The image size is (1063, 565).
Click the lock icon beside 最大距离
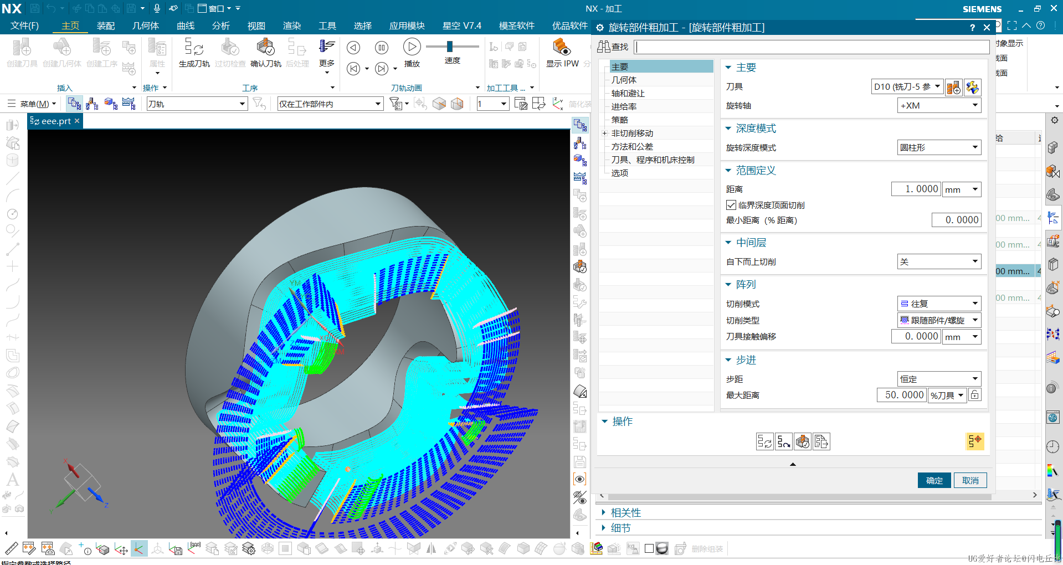975,395
